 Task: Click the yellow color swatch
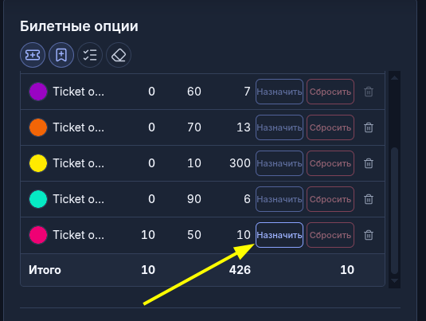38,163
